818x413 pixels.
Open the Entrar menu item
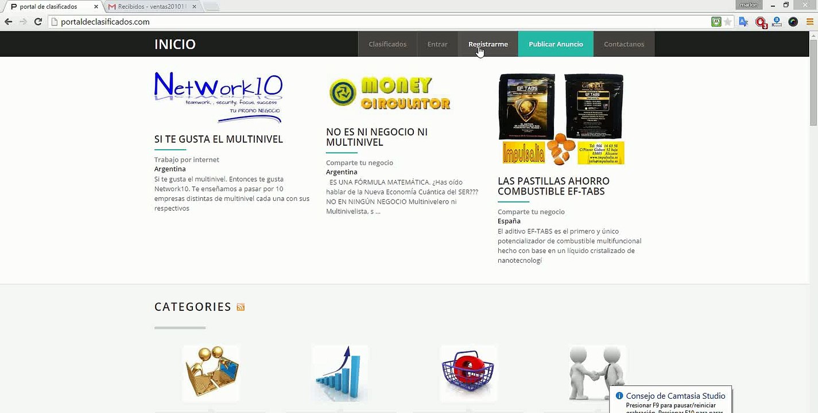pos(437,44)
